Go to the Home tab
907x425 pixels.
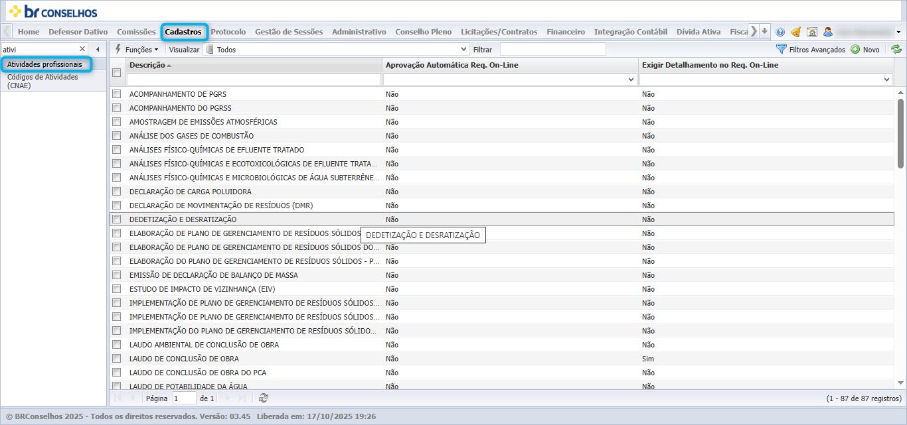(x=29, y=31)
